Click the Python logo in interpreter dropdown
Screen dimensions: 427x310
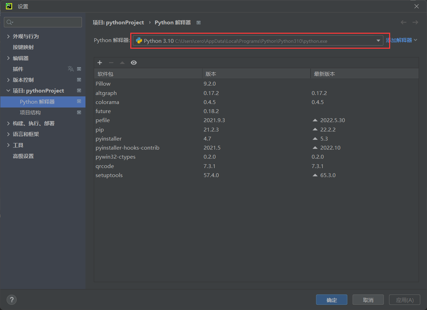(x=139, y=41)
